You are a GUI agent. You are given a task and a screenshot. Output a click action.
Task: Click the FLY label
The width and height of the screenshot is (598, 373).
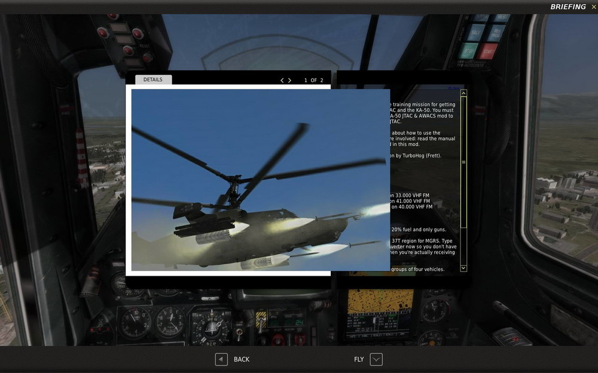pyautogui.click(x=359, y=359)
